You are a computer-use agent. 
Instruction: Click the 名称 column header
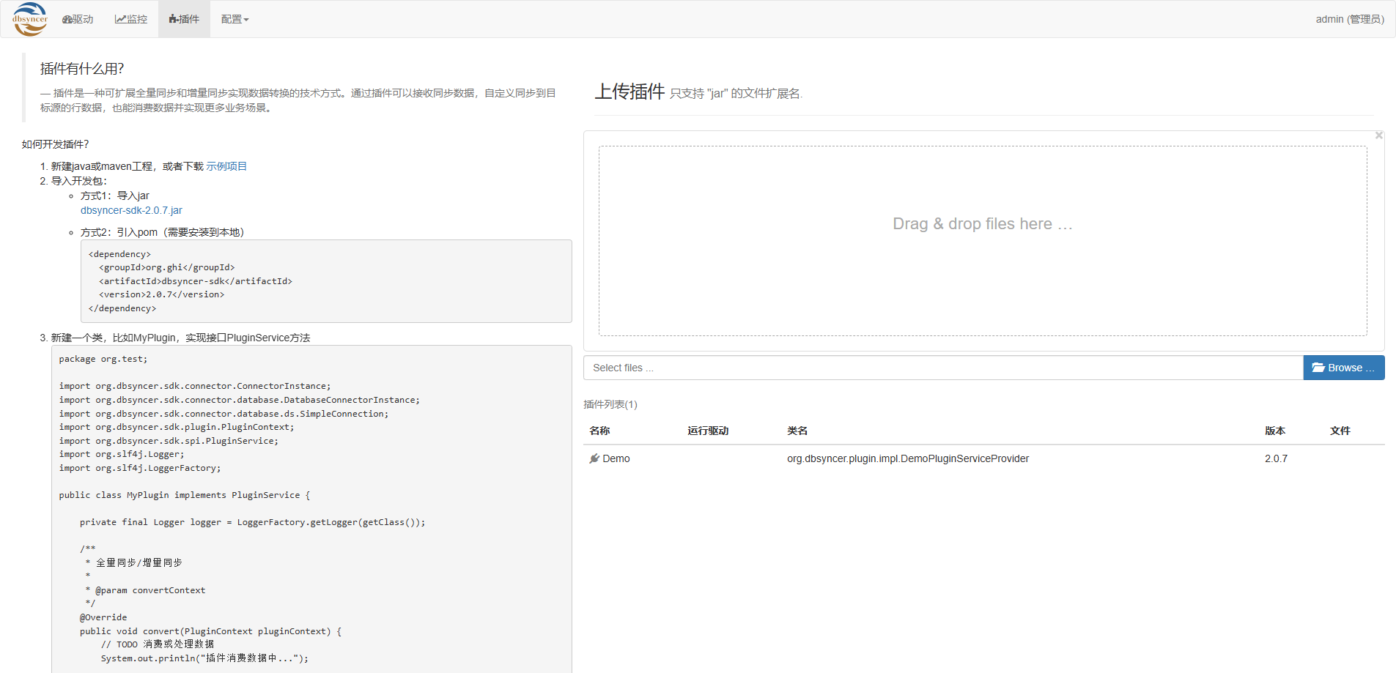tap(599, 431)
